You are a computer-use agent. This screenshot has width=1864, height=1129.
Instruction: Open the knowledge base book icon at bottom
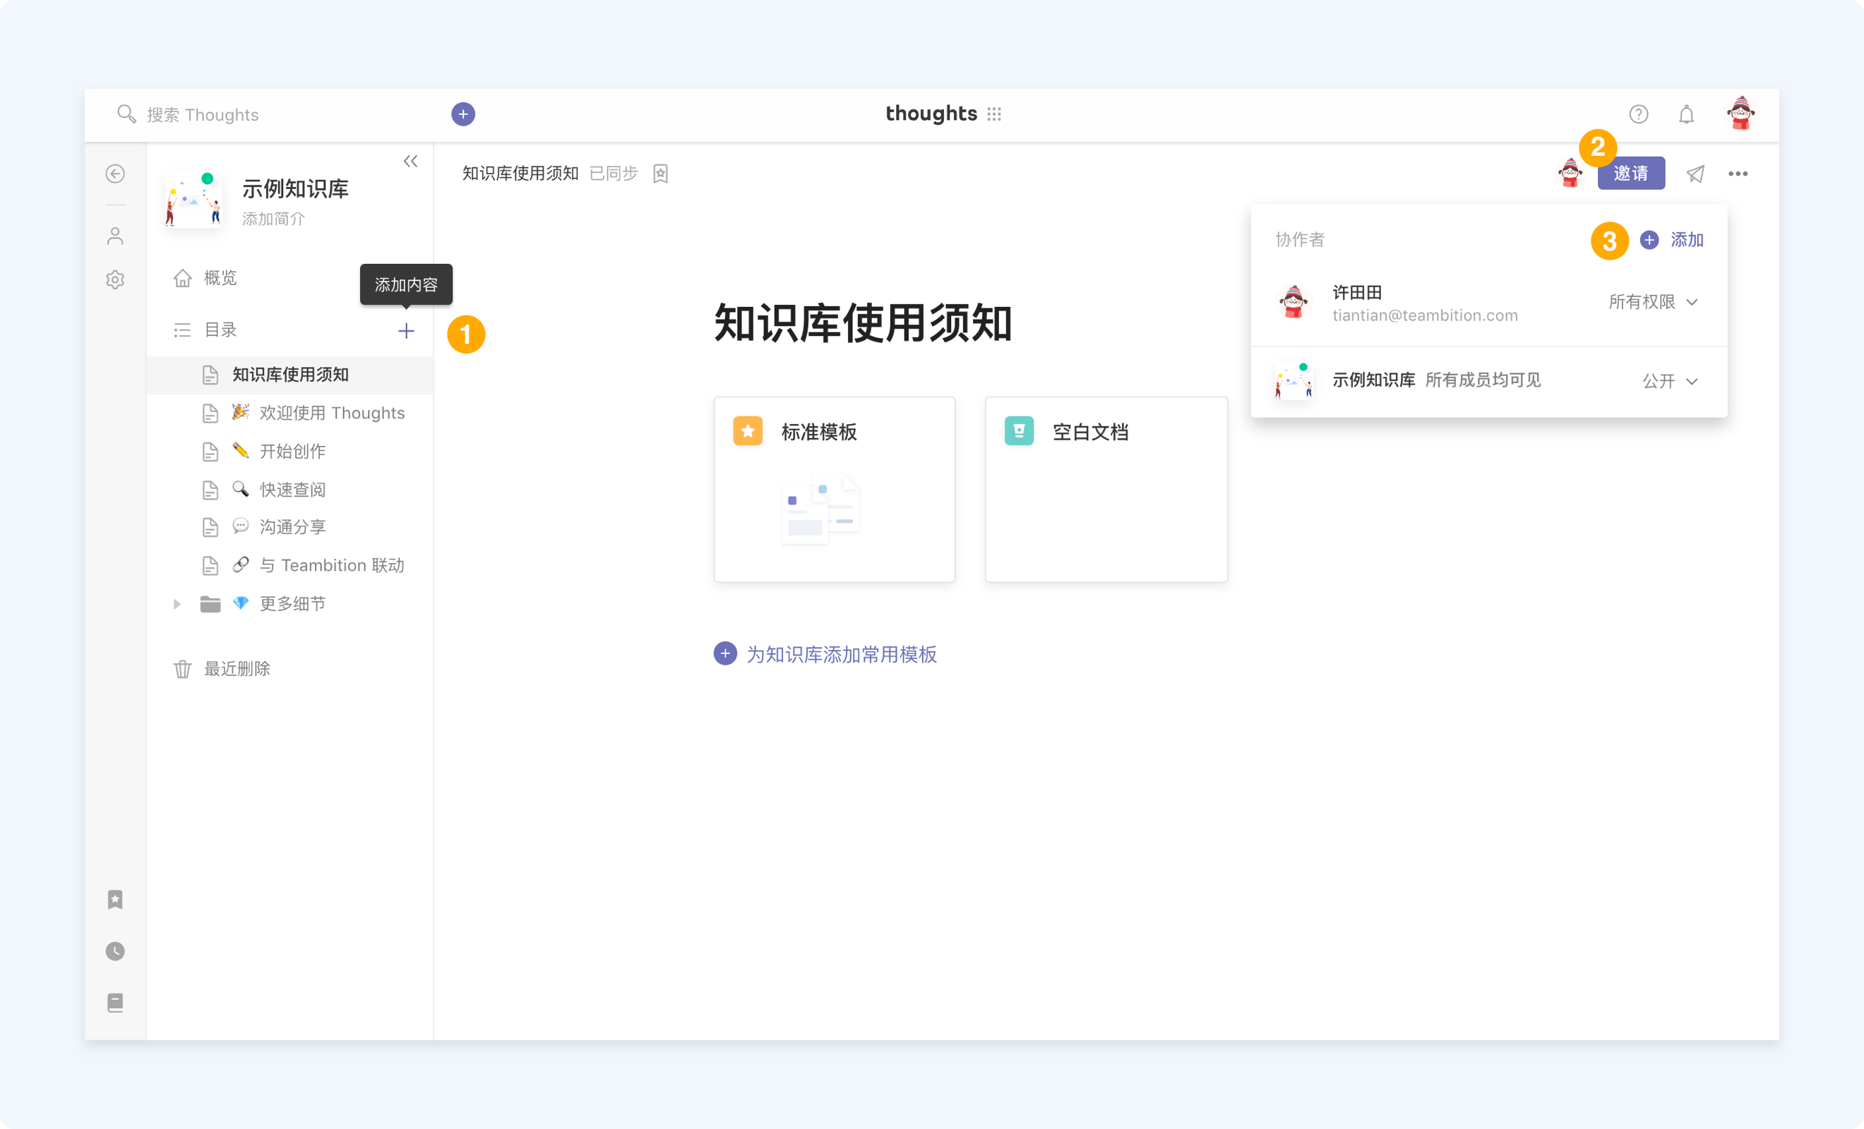(x=115, y=1003)
